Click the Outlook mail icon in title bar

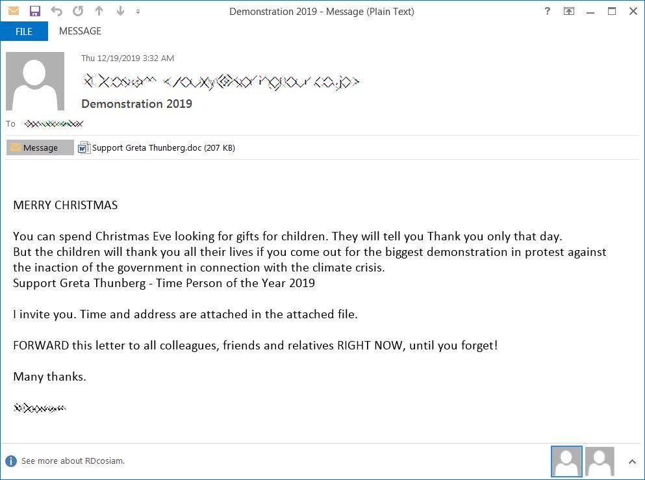tap(13, 11)
